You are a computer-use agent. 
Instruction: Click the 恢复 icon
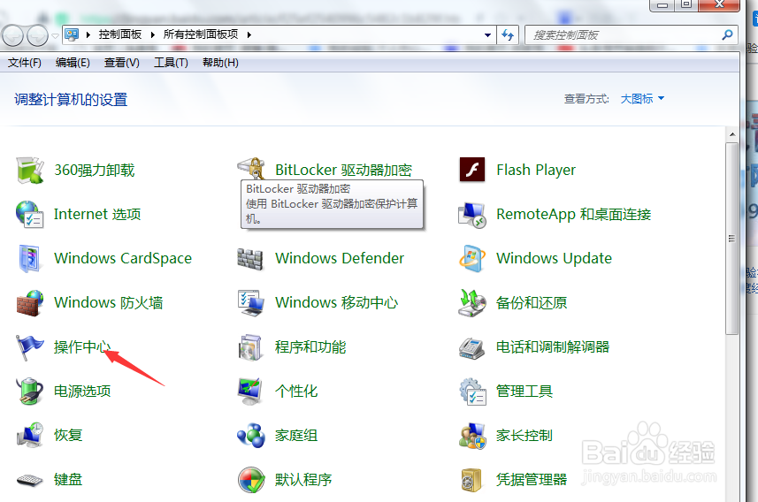coord(30,435)
